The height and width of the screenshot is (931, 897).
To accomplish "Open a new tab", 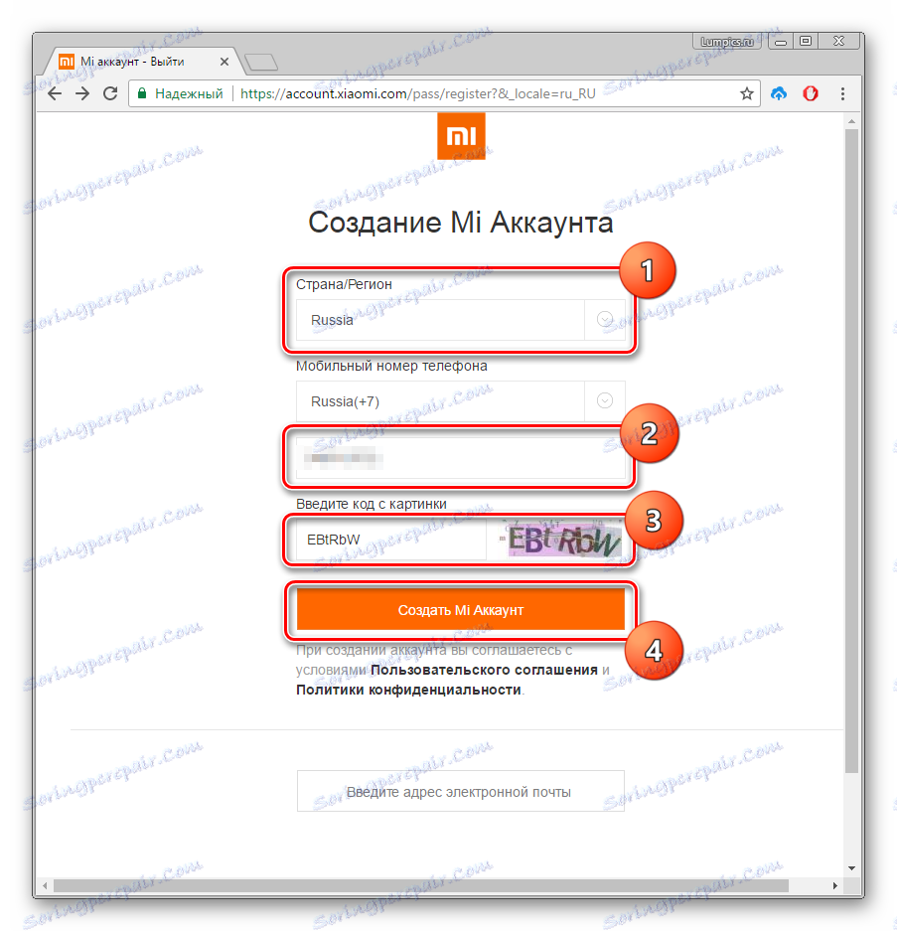I will [261, 62].
